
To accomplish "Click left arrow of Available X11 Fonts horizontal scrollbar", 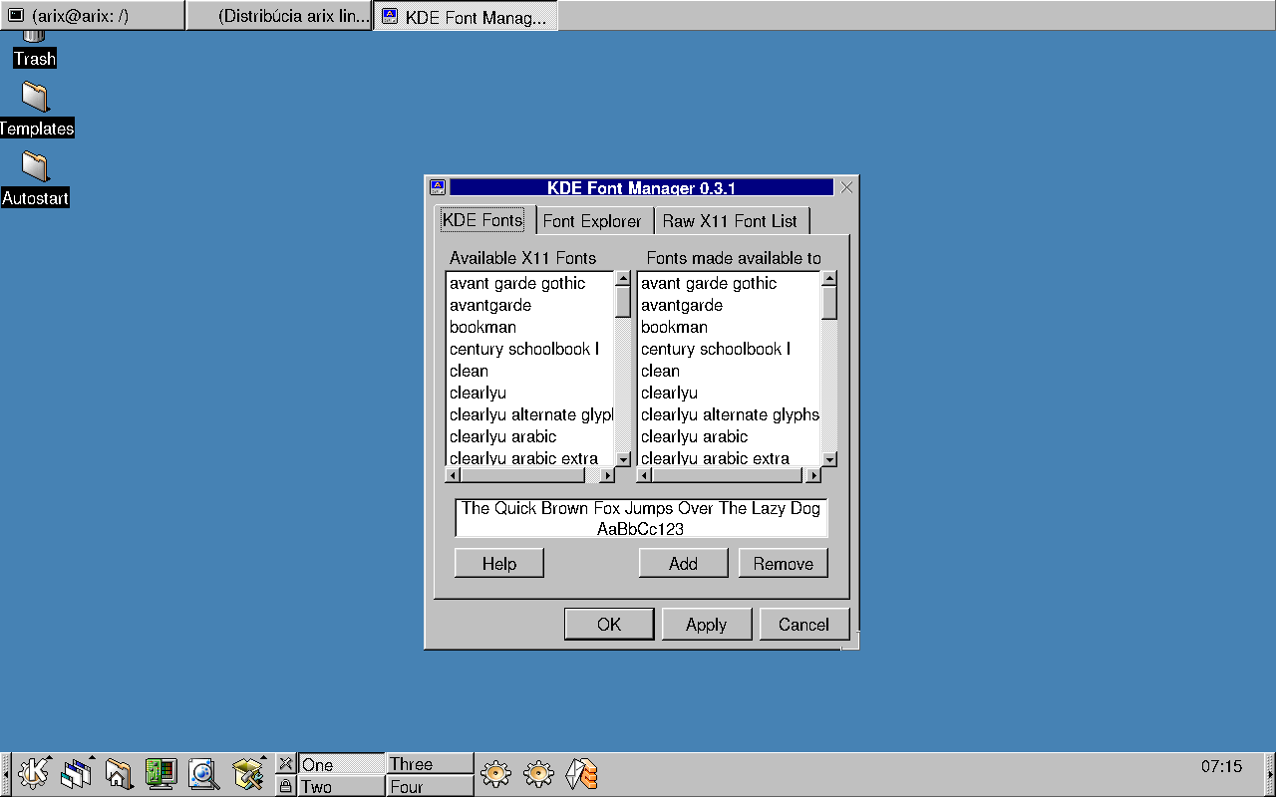I will pos(453,475).
